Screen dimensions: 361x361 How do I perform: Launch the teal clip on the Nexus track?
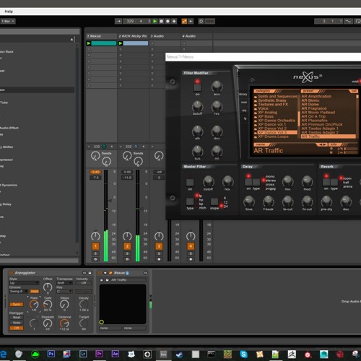coord(89,43)
